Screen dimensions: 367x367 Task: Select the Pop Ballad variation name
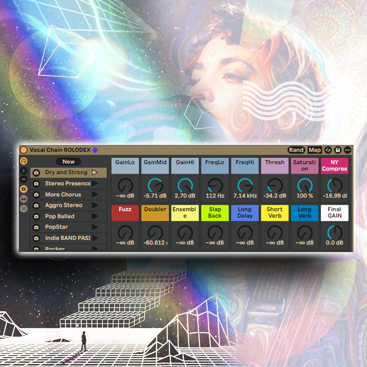60,216
